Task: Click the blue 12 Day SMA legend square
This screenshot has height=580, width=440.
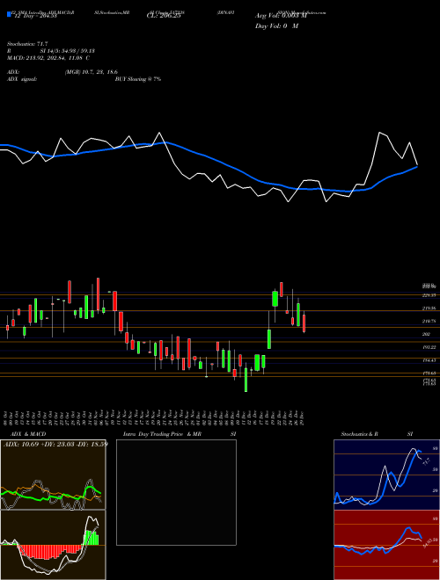Action: (10, 14)
